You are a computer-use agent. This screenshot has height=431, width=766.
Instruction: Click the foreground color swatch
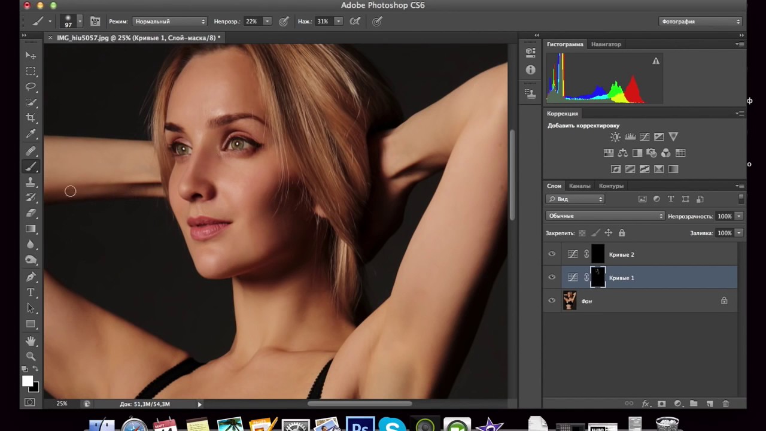[27, 381]
